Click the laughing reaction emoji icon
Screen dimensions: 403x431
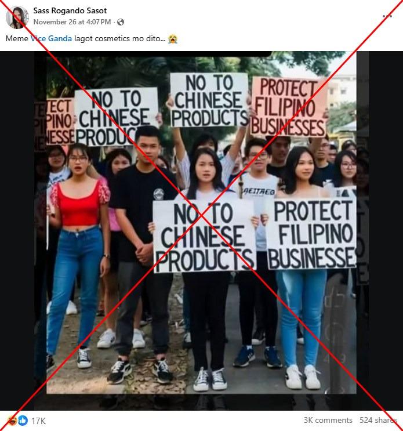pos(13,421)
